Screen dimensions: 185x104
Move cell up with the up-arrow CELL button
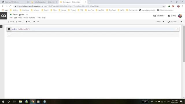29,22
